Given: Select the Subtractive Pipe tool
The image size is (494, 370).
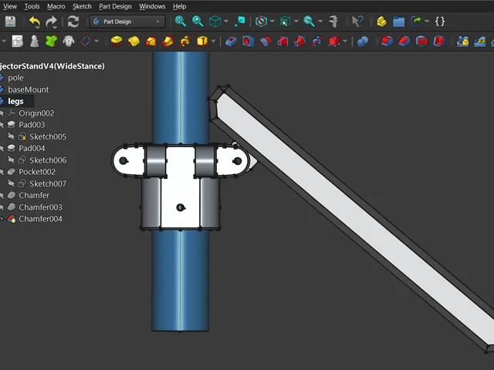Looking at the screenshot, I should [299, 41].
